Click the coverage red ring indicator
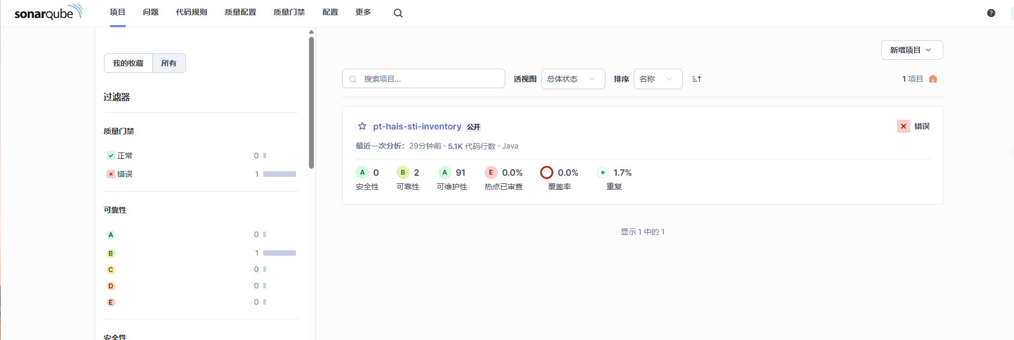This screenshot has width=1014, height=340. click(547, 172)
